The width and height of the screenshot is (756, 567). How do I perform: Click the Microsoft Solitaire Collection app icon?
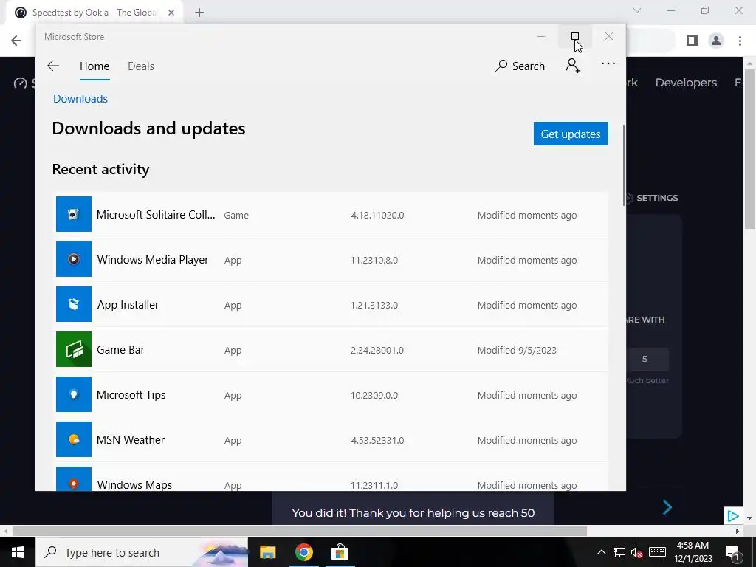pyautogui.click(x=74, y=214)
